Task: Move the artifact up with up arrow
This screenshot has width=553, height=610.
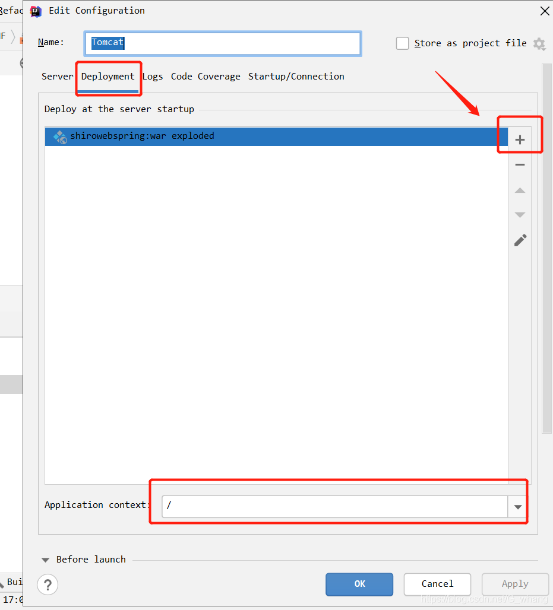Action: [x=520, y=190]
